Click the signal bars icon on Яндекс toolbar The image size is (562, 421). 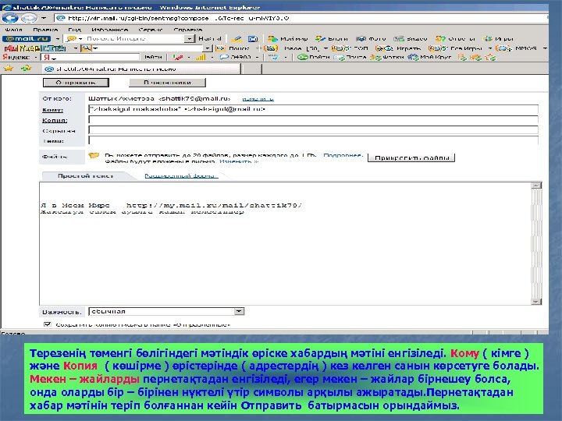[x=201, y=57]
